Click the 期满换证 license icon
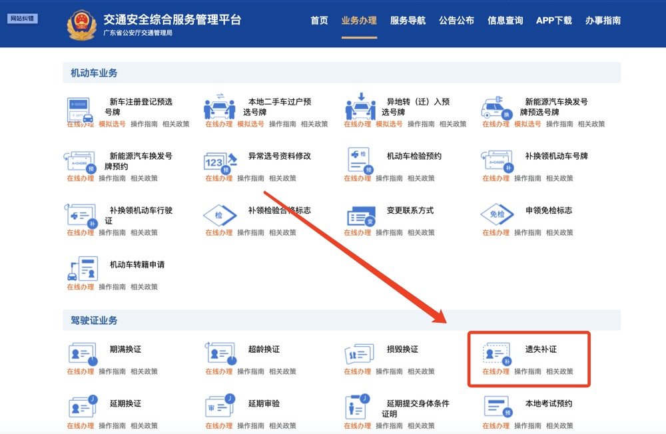The height and width of the screenshot is (434, 666). tap(83, 353)
